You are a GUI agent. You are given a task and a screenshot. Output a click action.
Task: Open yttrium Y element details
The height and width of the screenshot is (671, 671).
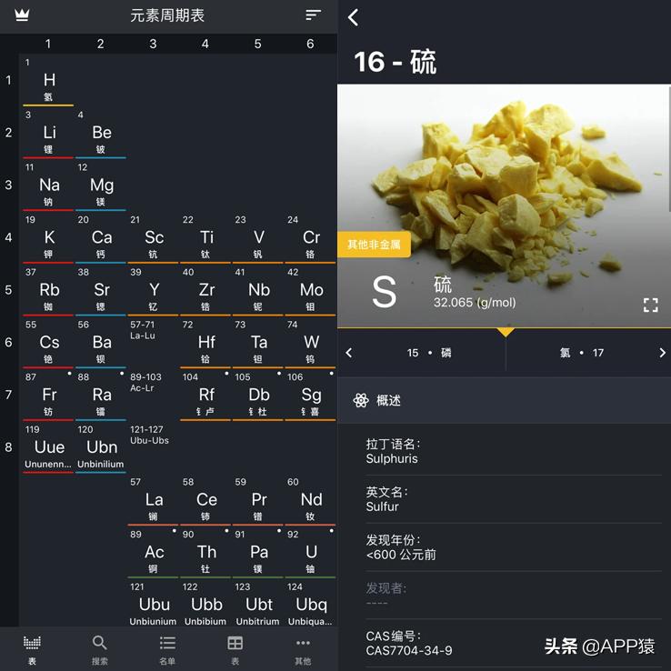click(x=153, y=291)
